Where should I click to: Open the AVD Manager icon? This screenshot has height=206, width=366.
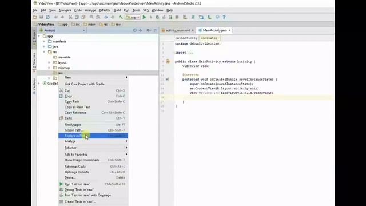pos(185,17)
